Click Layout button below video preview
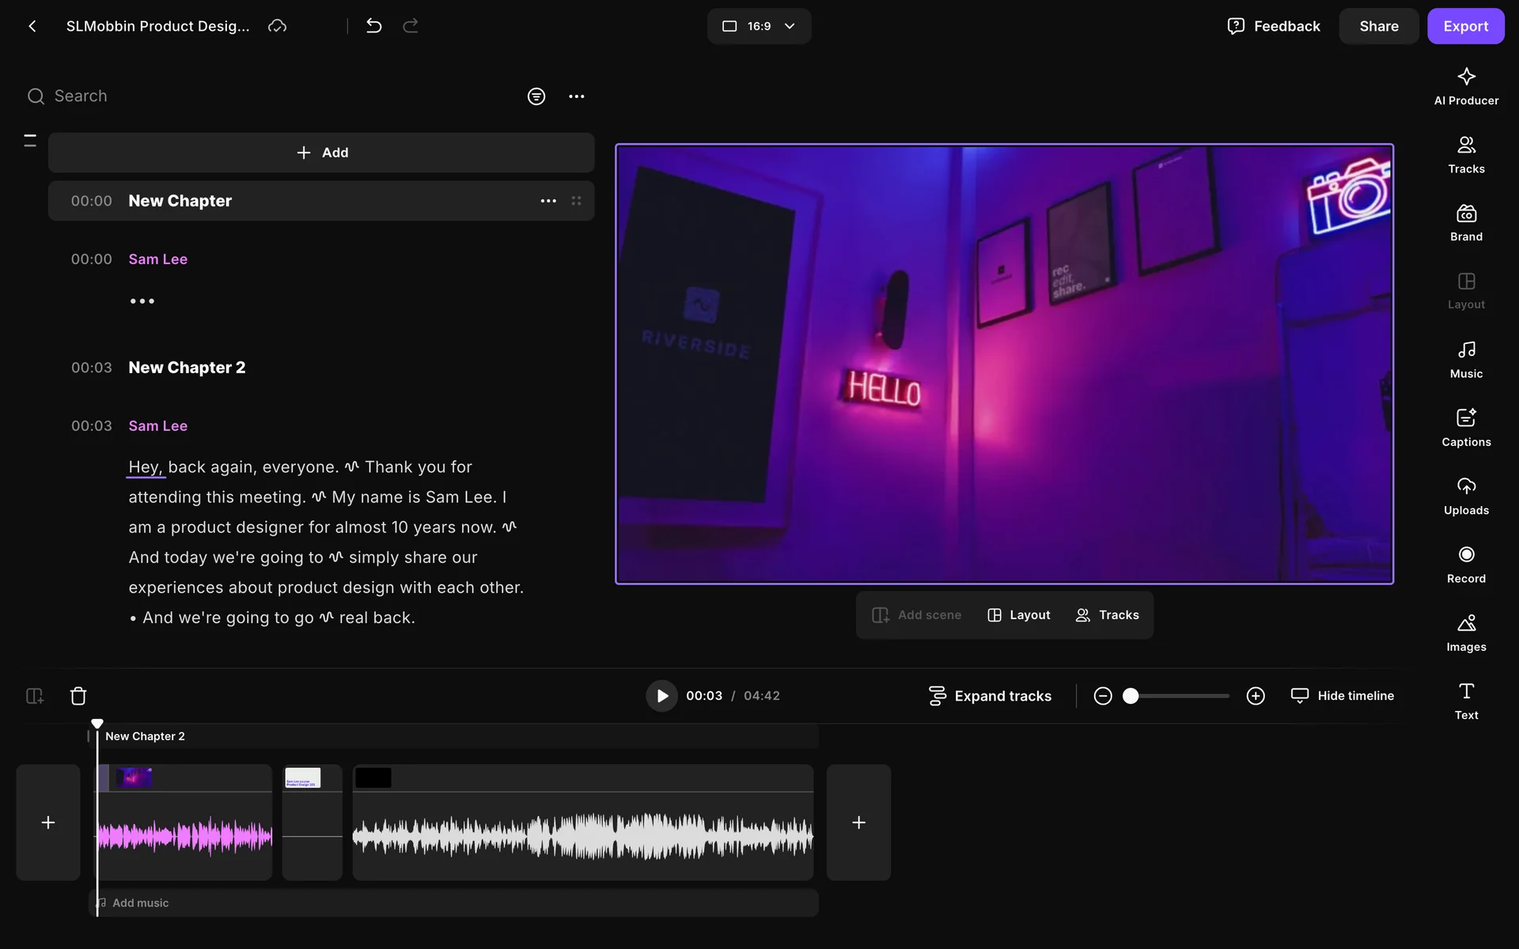Viewport: 1519px width, 949px height. [x=1019, y=615]
